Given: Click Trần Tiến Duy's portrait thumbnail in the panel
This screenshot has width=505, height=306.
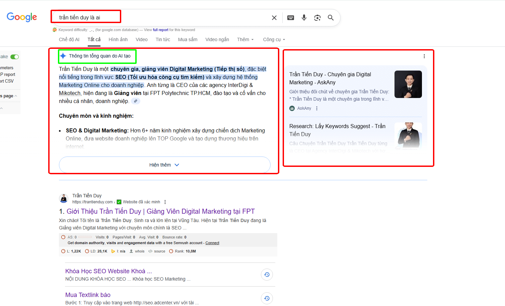Looking at the screenshot, I should tap(408, 84).
